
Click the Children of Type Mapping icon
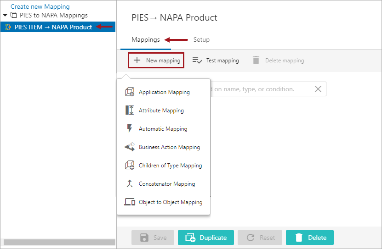[129, 166]
